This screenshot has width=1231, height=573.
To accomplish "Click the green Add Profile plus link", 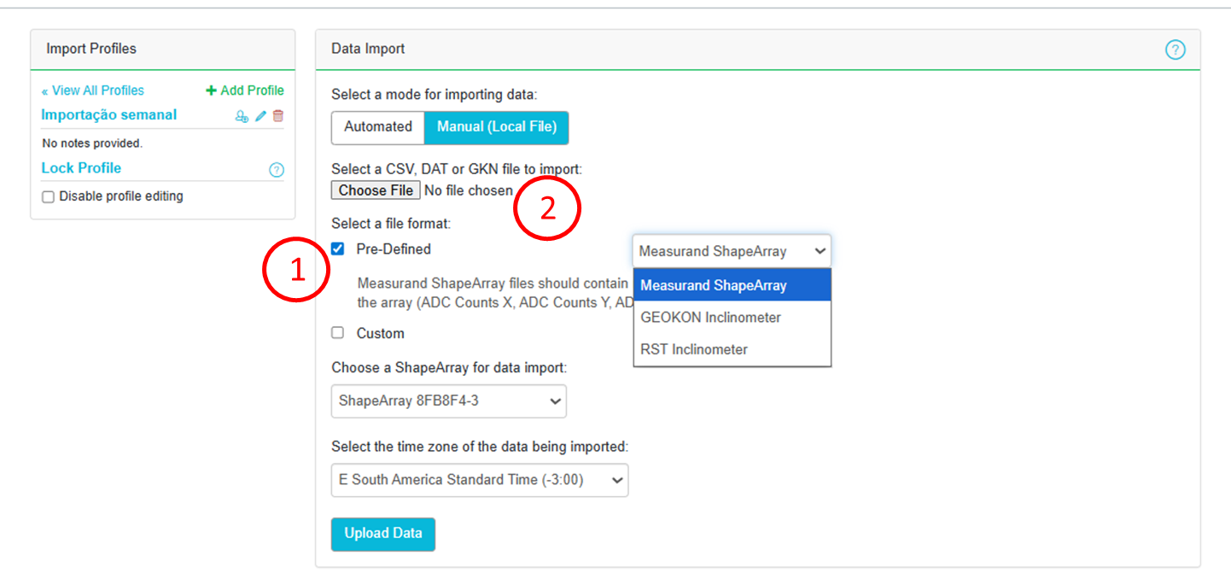I will 245,91.
